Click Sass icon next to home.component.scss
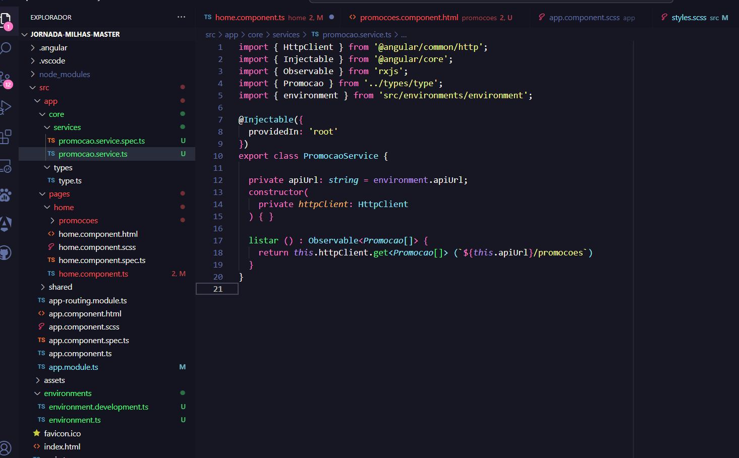Viewport: 739px width, 458px height. click(x=51, y=247)
